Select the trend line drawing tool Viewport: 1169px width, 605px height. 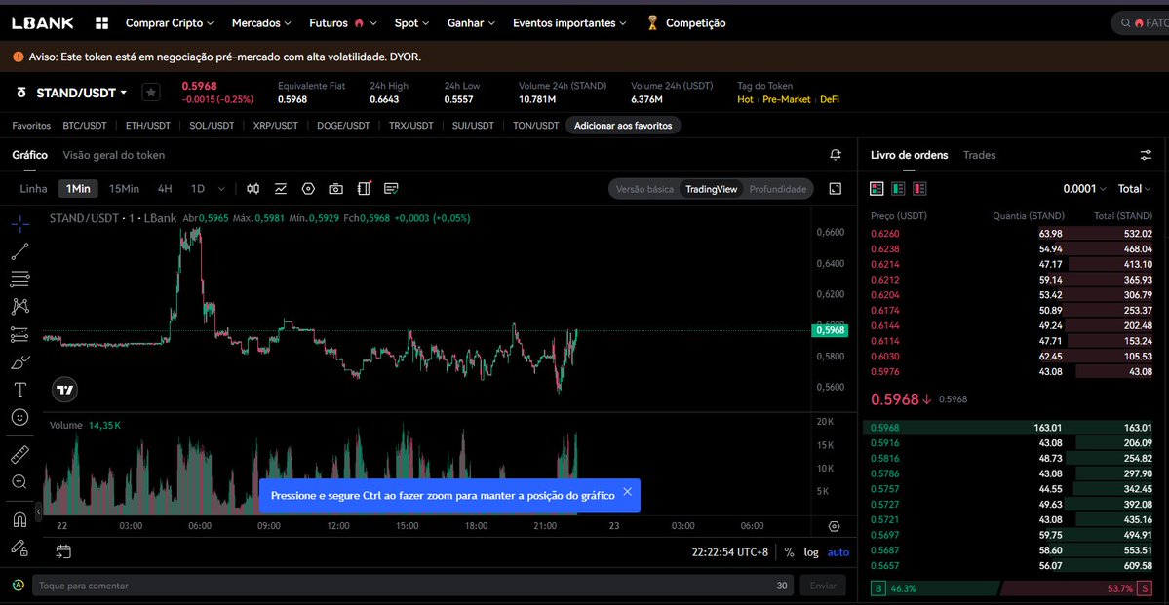(20, 251)
